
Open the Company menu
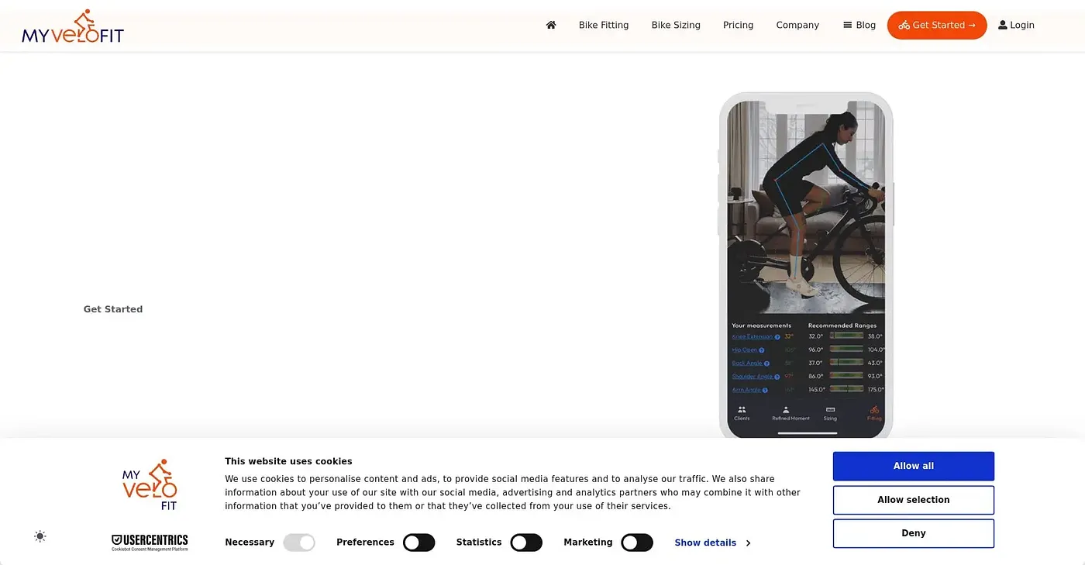tap(797, 25)
